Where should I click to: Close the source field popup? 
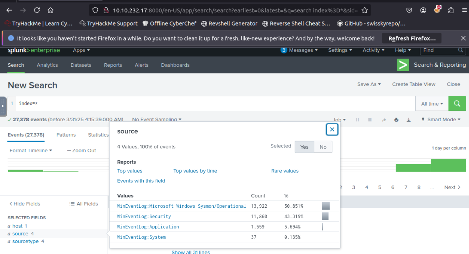(x=332, y=129)
